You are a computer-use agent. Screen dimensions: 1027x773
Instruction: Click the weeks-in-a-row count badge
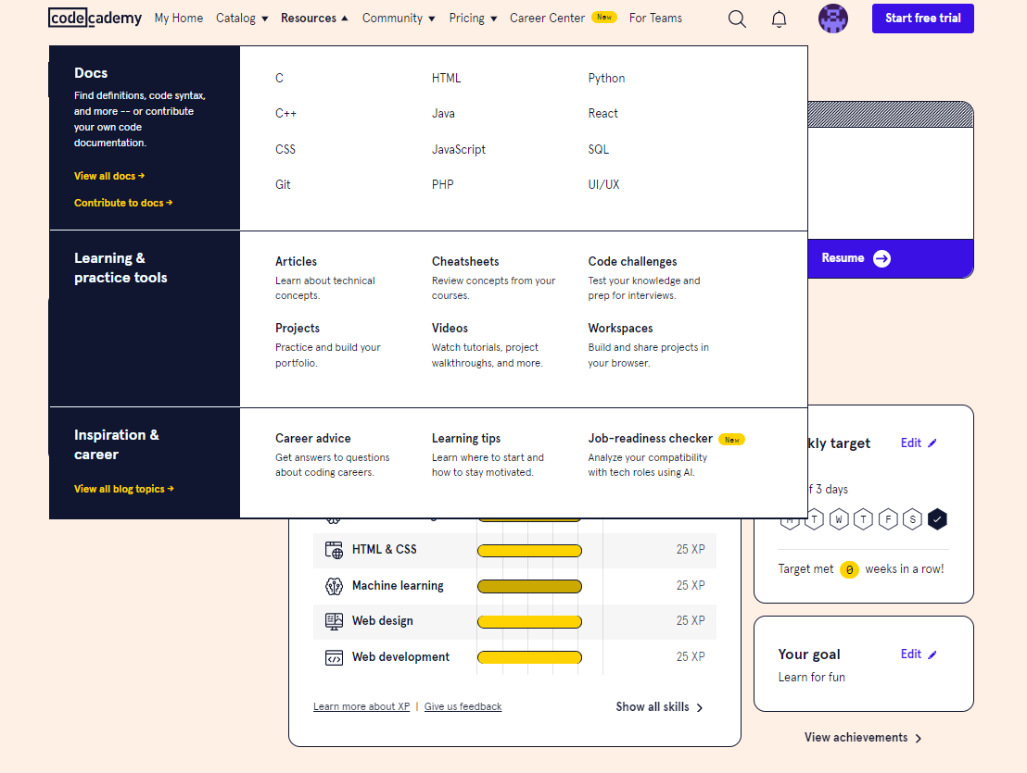click(849, 569)
